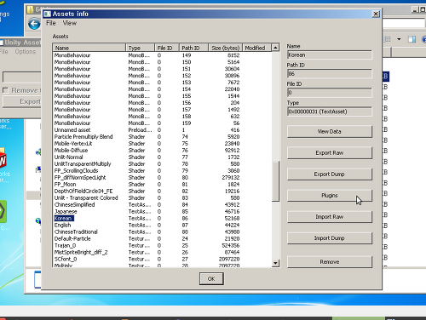Click the assets list scrollbar thumb
The height and width of the screenshot is (320, 426).
pos(275,181)
